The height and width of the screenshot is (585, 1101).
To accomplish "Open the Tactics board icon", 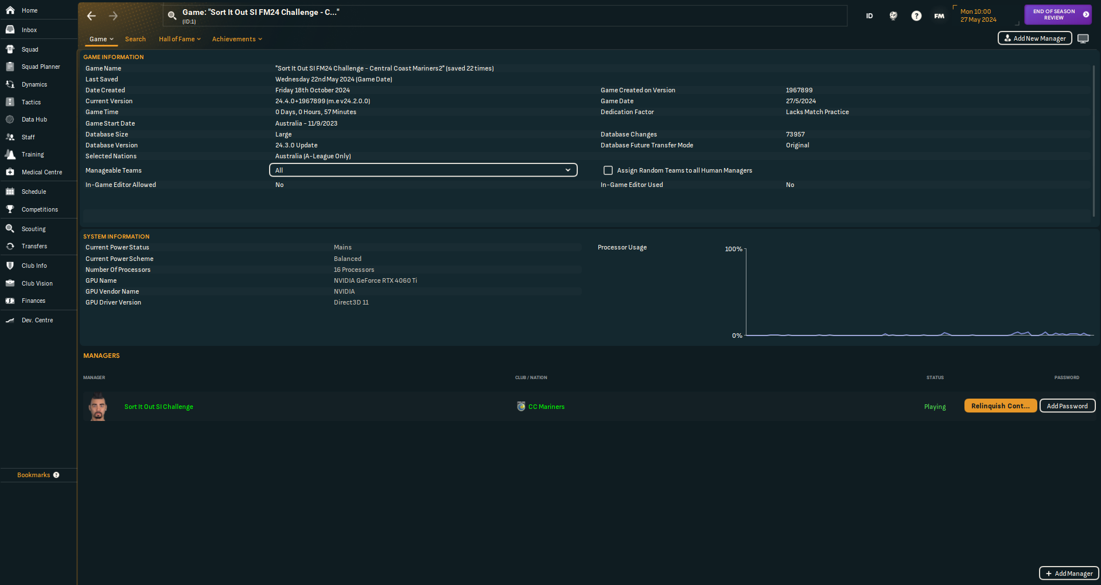I will (x=10, y=102).
